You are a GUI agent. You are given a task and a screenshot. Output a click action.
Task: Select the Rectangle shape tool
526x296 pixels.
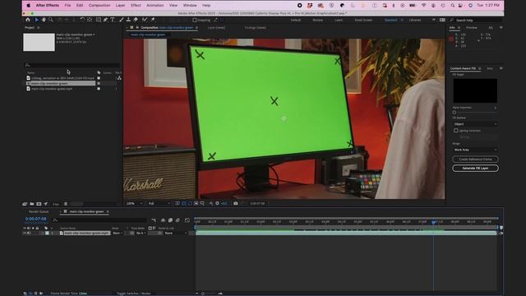pyautogui.click(x=99, y=20)
